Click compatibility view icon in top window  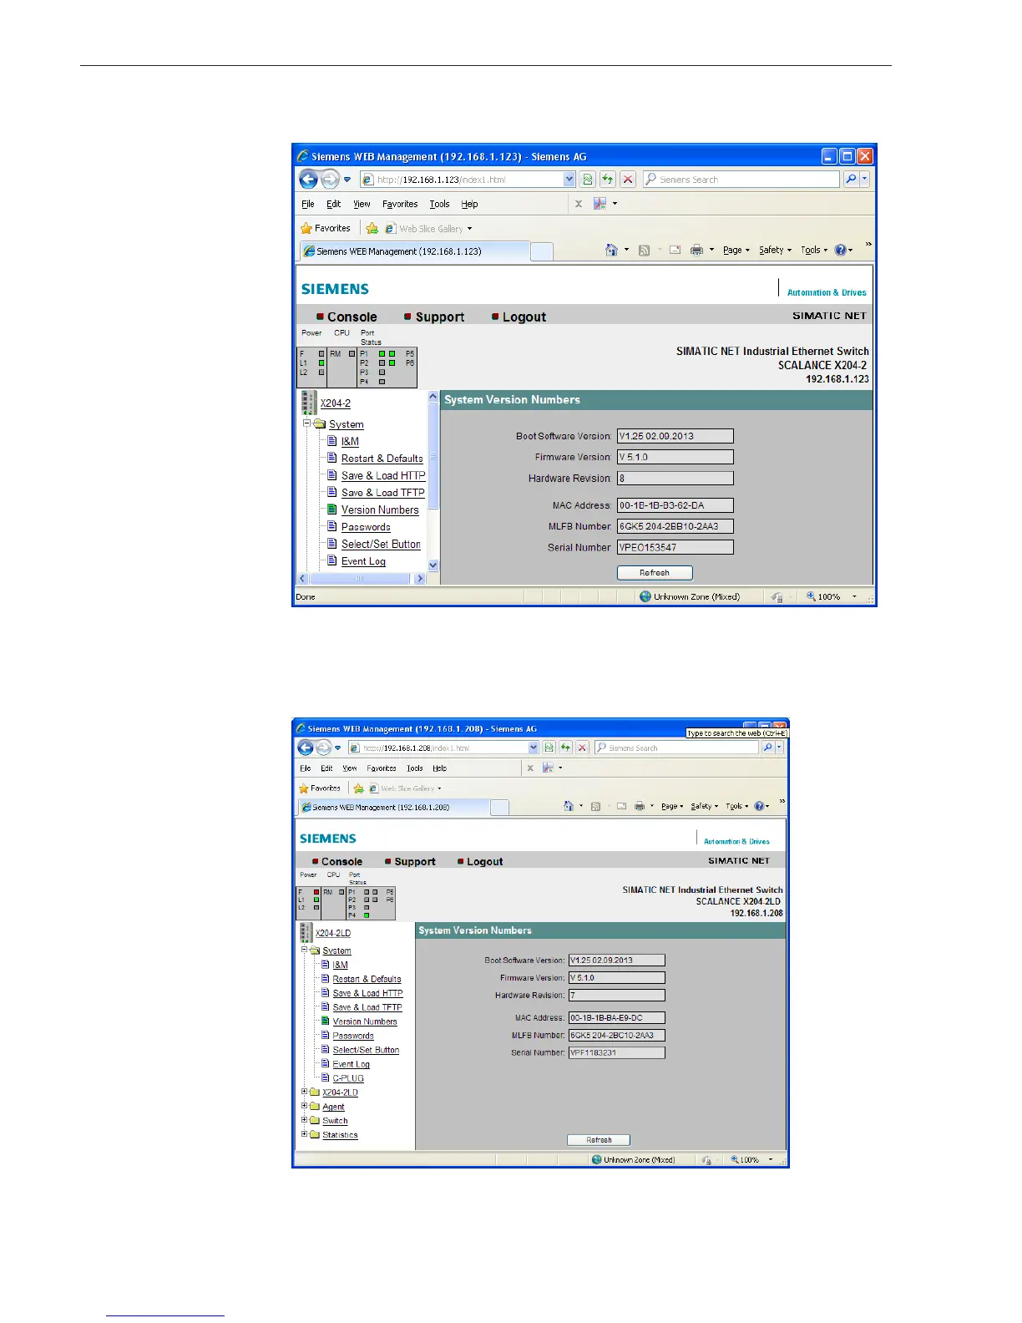pos(588,180)
